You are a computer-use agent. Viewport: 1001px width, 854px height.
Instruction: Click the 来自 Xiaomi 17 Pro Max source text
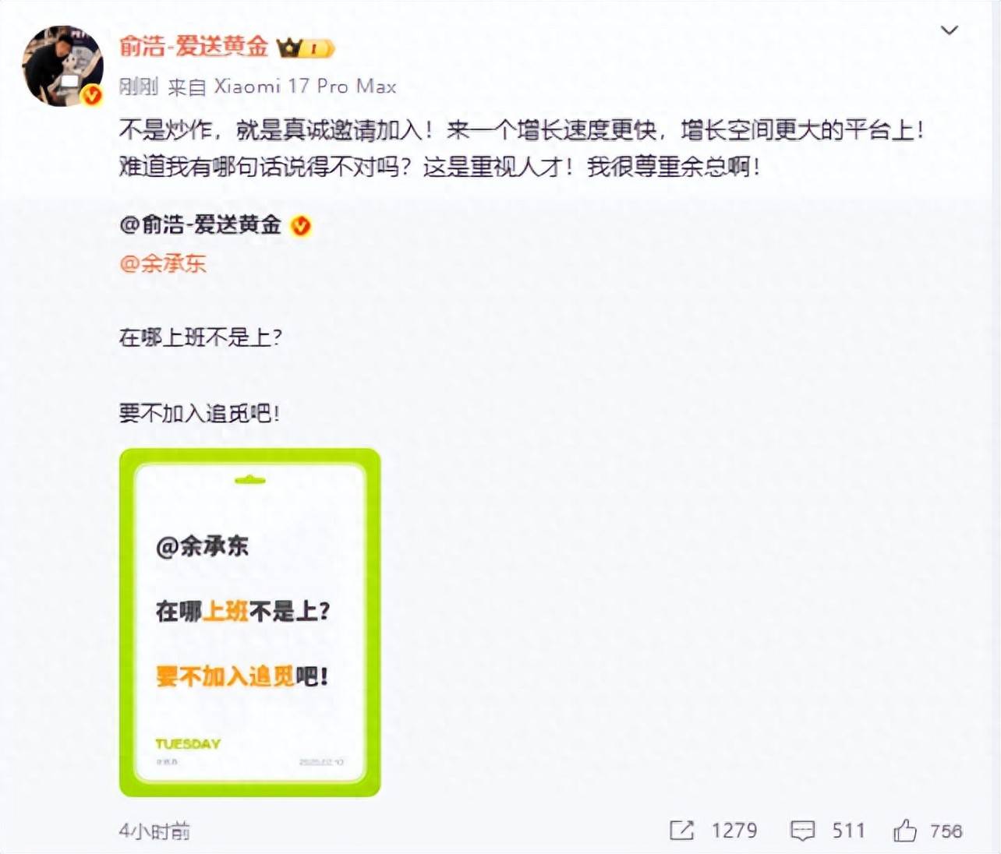tap(282, 86)
